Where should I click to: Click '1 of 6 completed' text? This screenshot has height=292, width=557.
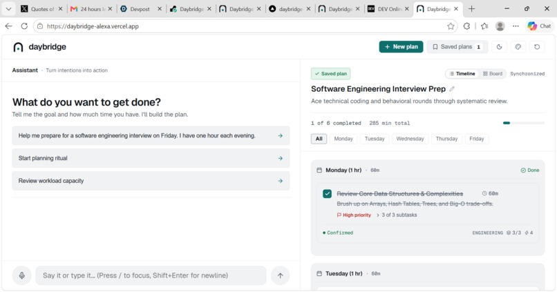[x=336, y=123]
